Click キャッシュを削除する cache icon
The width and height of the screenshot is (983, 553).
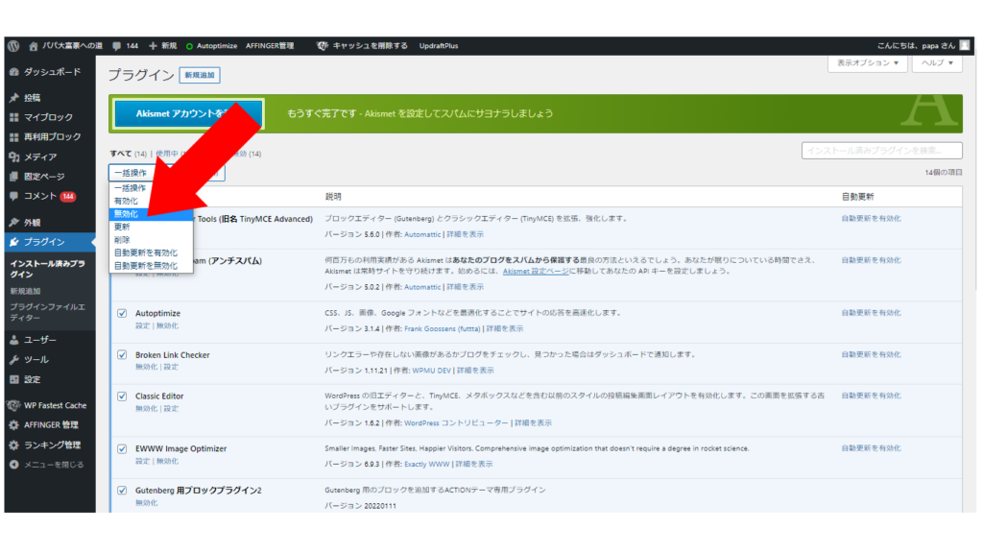click(323, 46)
